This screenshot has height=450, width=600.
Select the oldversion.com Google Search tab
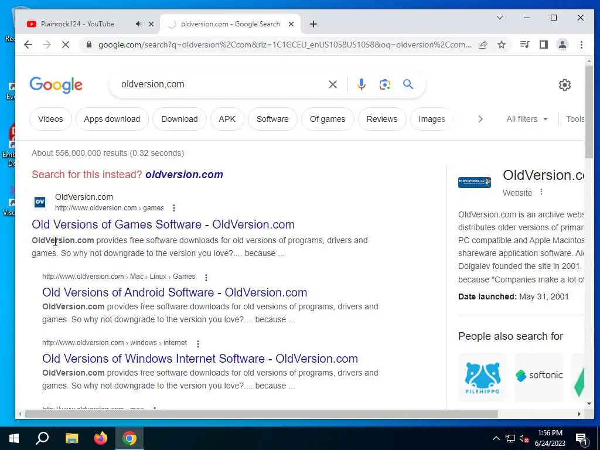(x=230, y=23)
